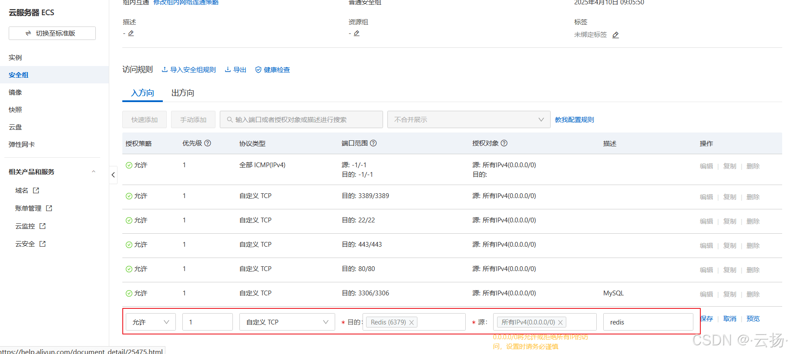This screenshot has height=354, width=790.
Task: Click the edit pencil icon under 资源组
Action: (x=356, y=33)
